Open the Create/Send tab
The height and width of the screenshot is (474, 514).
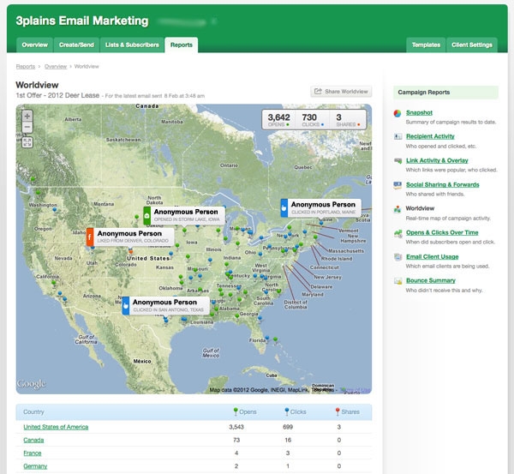click(76, 45)
